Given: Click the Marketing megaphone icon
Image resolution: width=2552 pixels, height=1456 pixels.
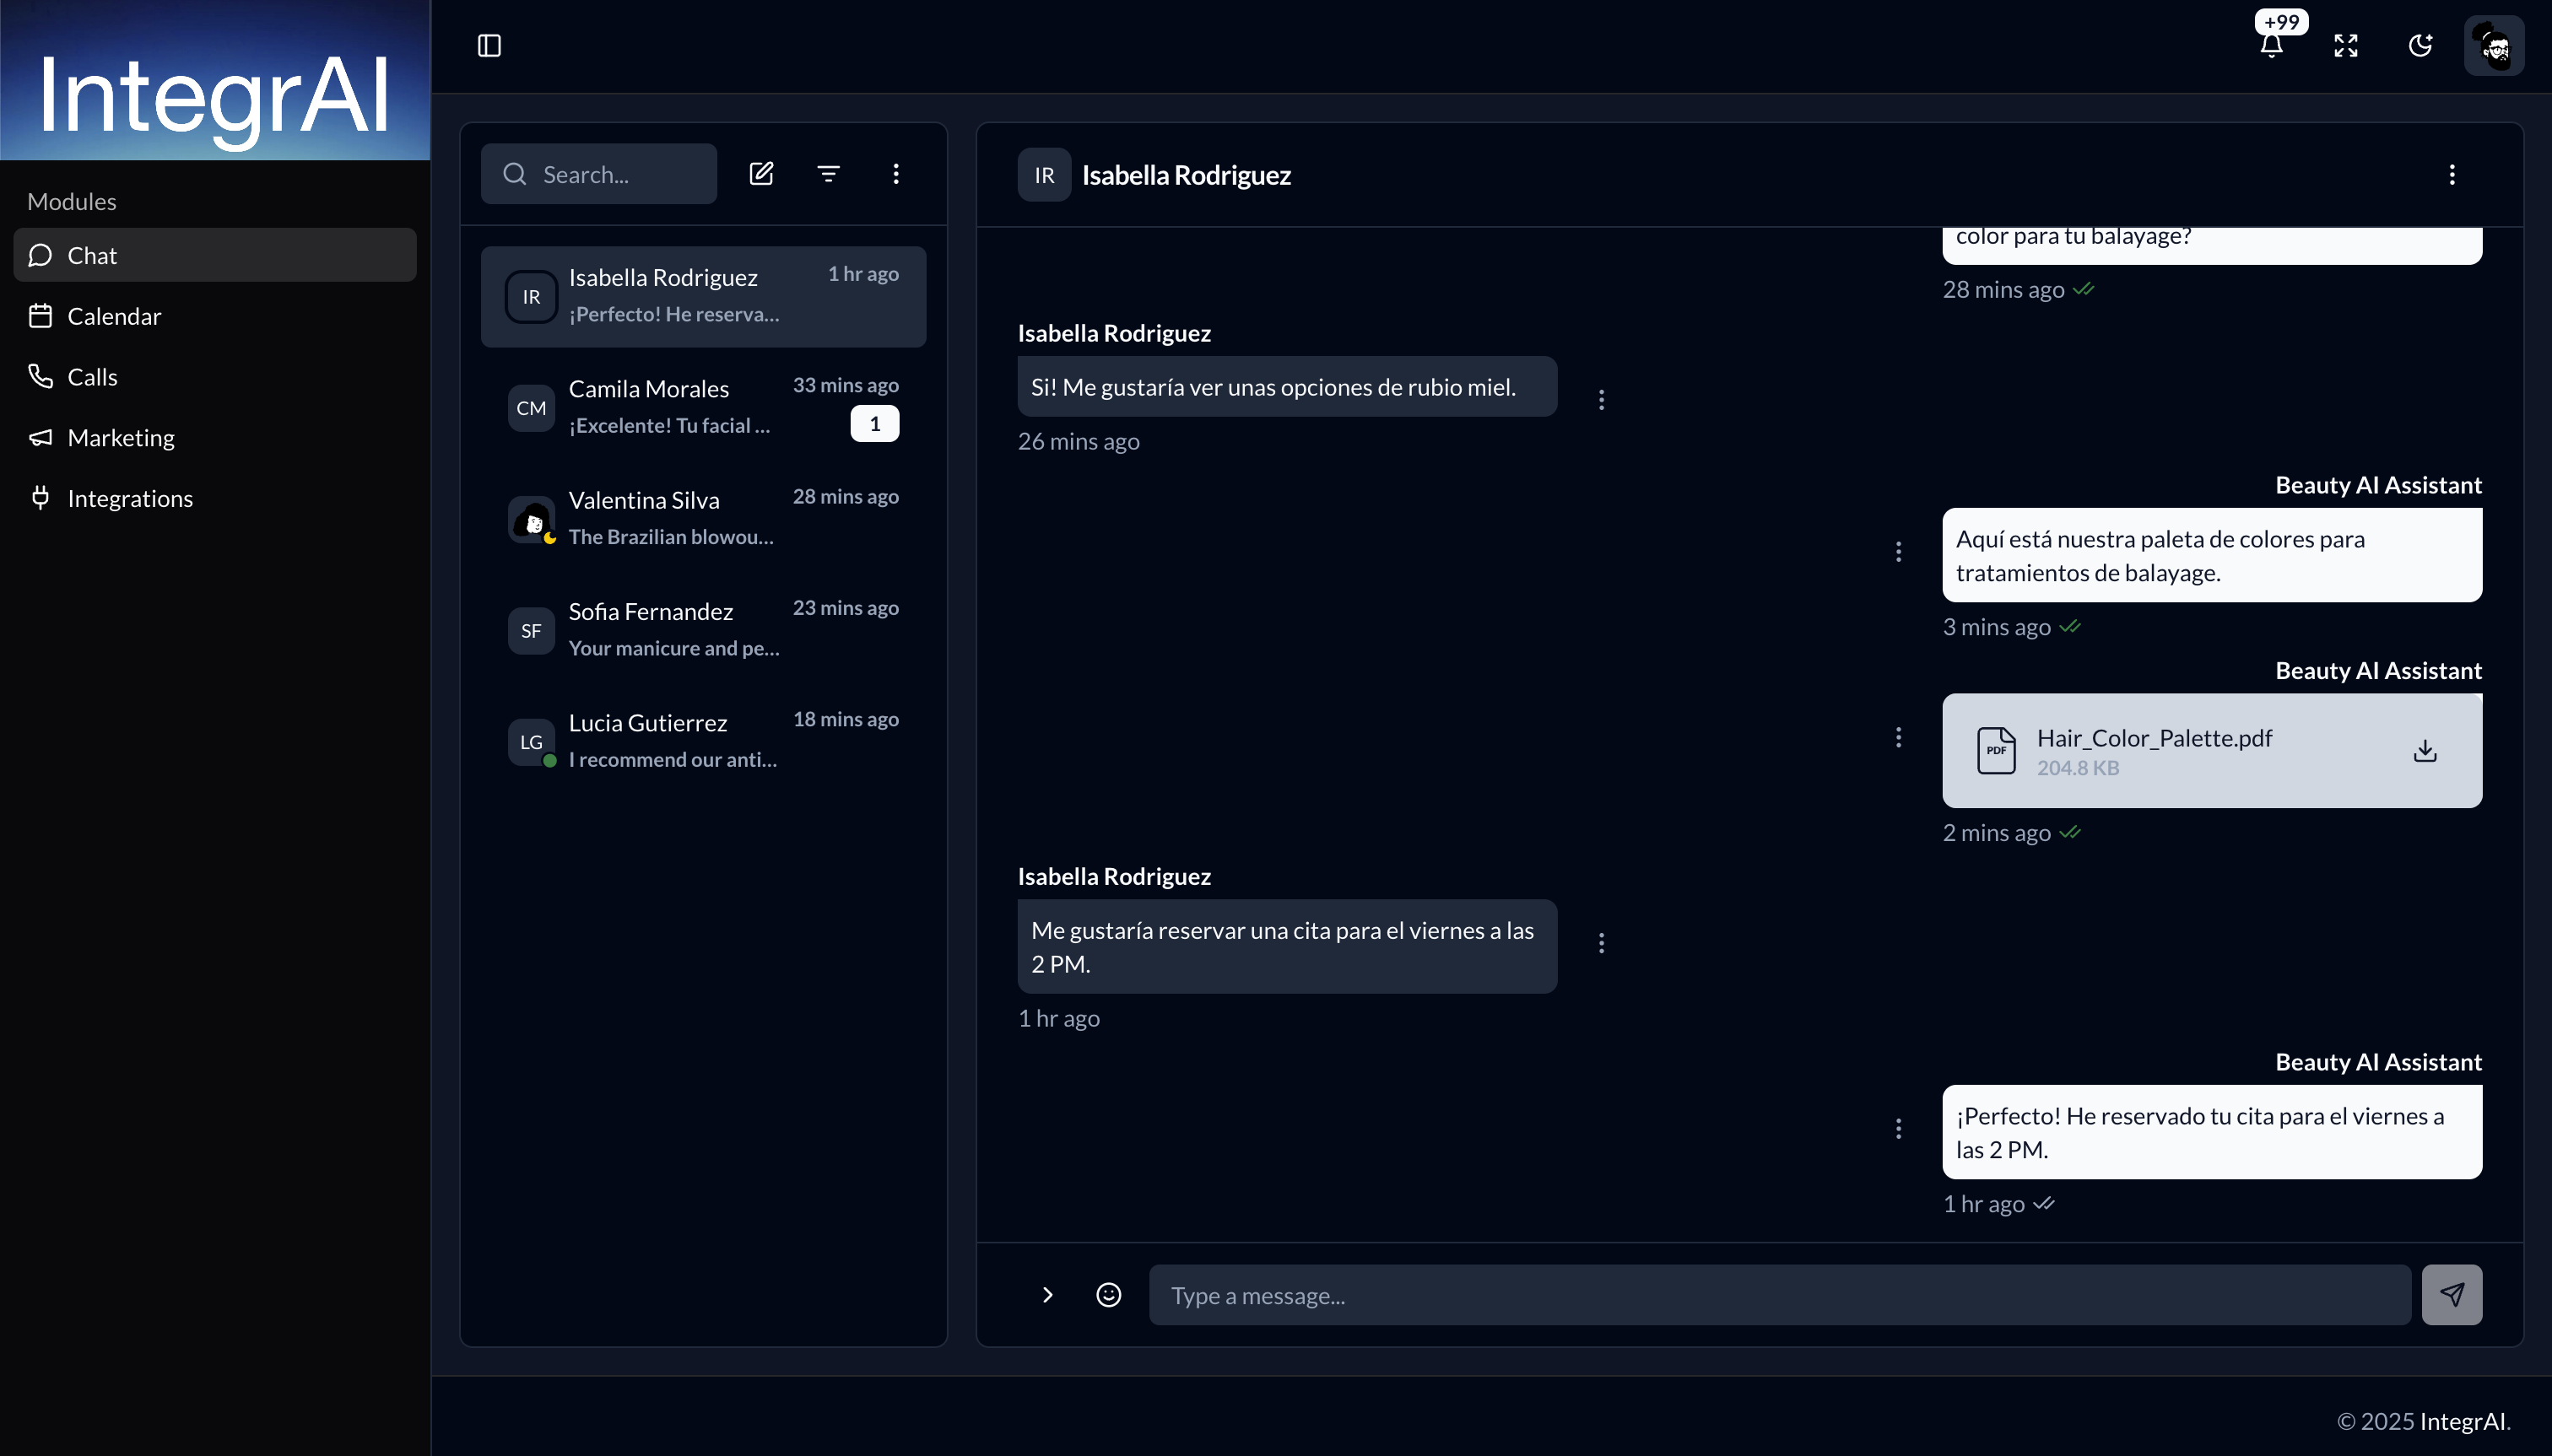Looking at the screenshot, I should tap(40, 438).
